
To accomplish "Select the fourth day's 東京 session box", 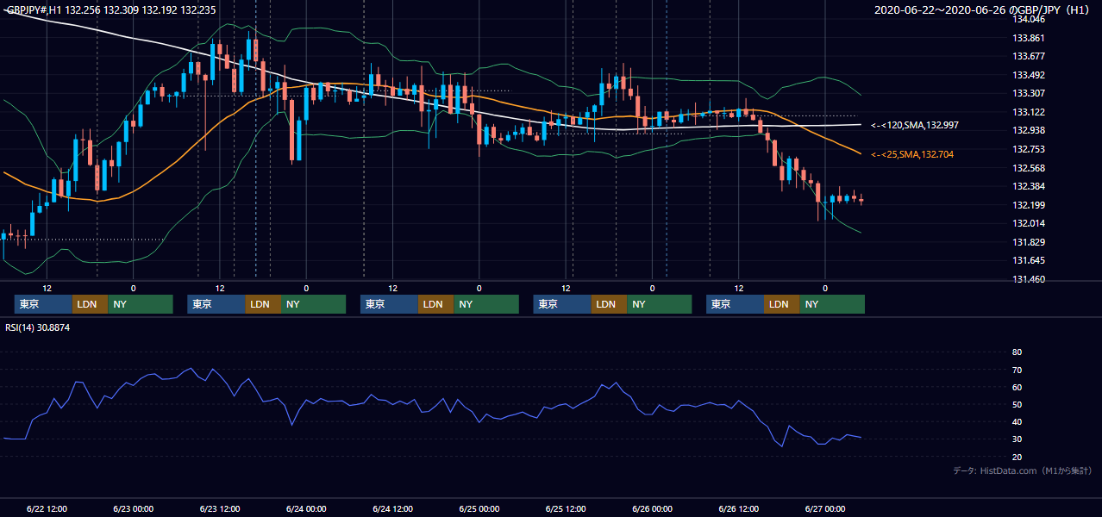I will 562,304.
